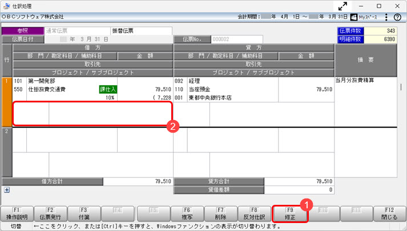
Task: Select the 振替伝票 field
Action: coord(141,31)
